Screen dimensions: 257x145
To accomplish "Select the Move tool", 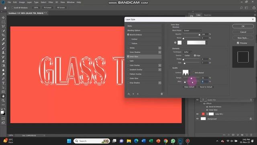I will coord(3,18).
